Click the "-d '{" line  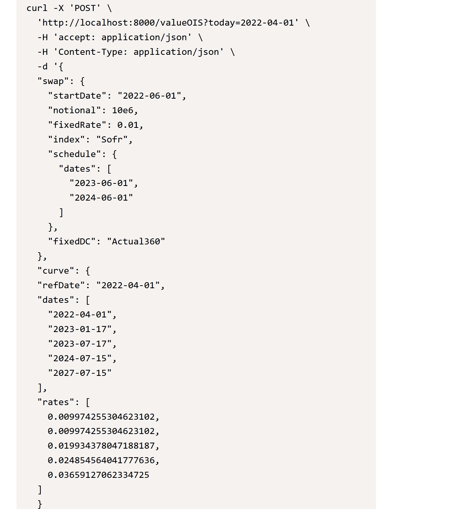coord(50,67)
